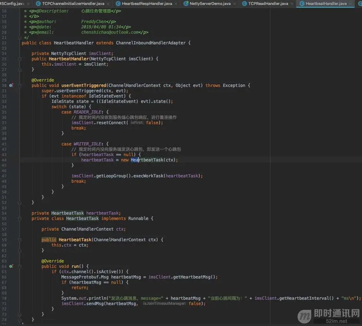This screenshot has width=362, height=326.
Task: Click execWorkTask on line 47
Action: [148, 176]
